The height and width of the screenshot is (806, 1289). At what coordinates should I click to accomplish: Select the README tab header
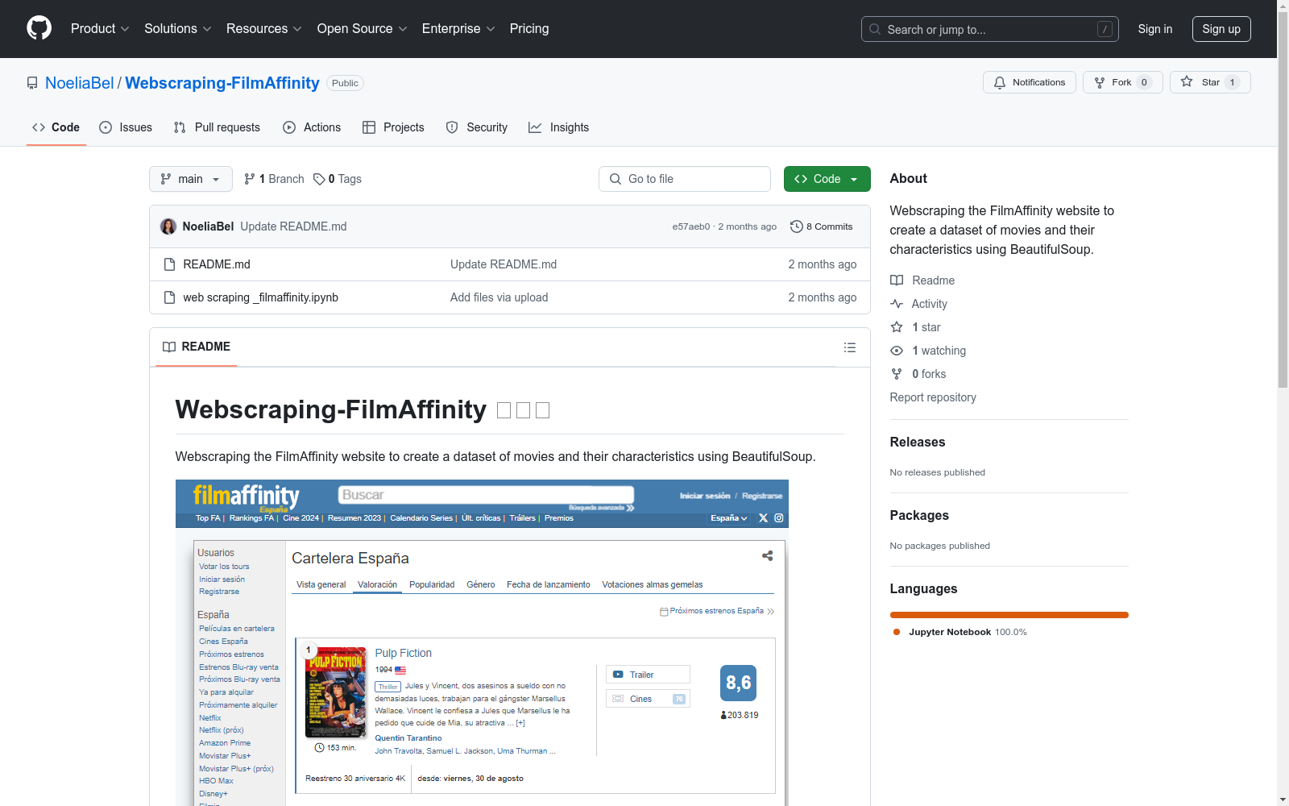tap(197, 347)
